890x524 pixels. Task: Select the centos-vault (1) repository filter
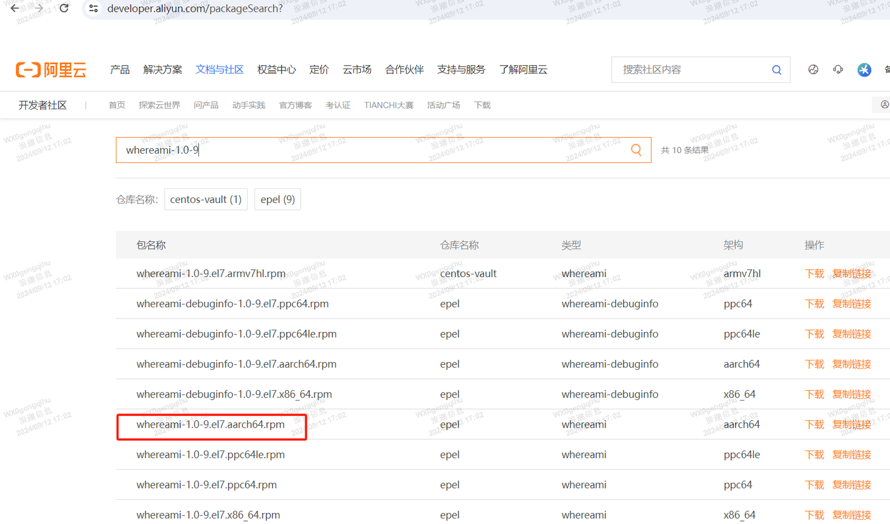point(206,199)
